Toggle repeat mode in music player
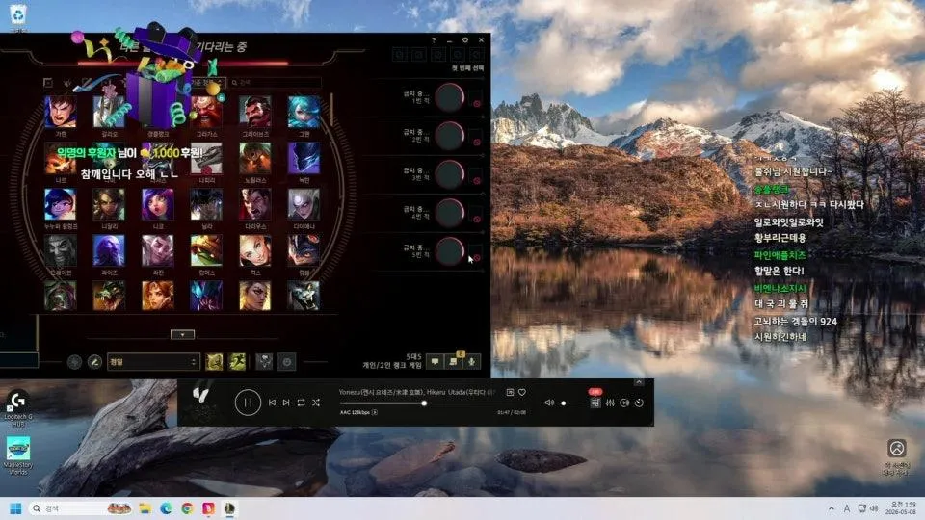 301,403
